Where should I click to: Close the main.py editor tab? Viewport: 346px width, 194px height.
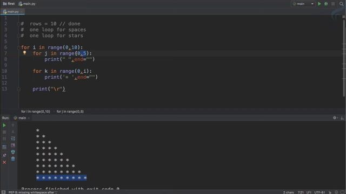tap(22, 12)
